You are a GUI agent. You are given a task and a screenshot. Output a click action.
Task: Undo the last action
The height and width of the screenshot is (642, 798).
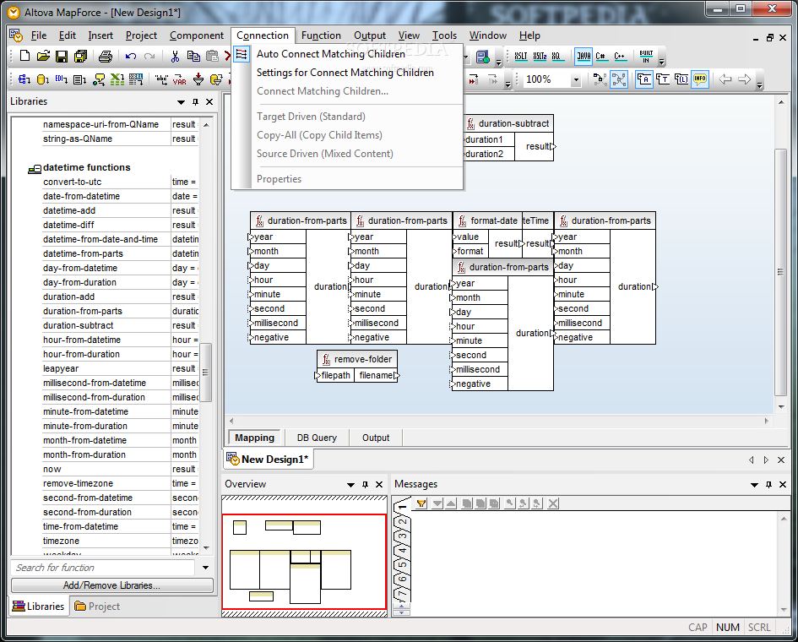click(x=131, y=56)
